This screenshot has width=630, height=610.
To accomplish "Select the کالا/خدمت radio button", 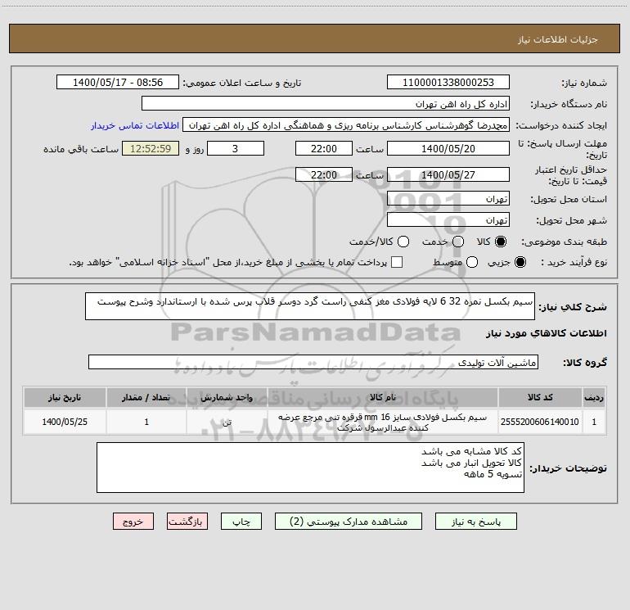I will coord(403,242).
